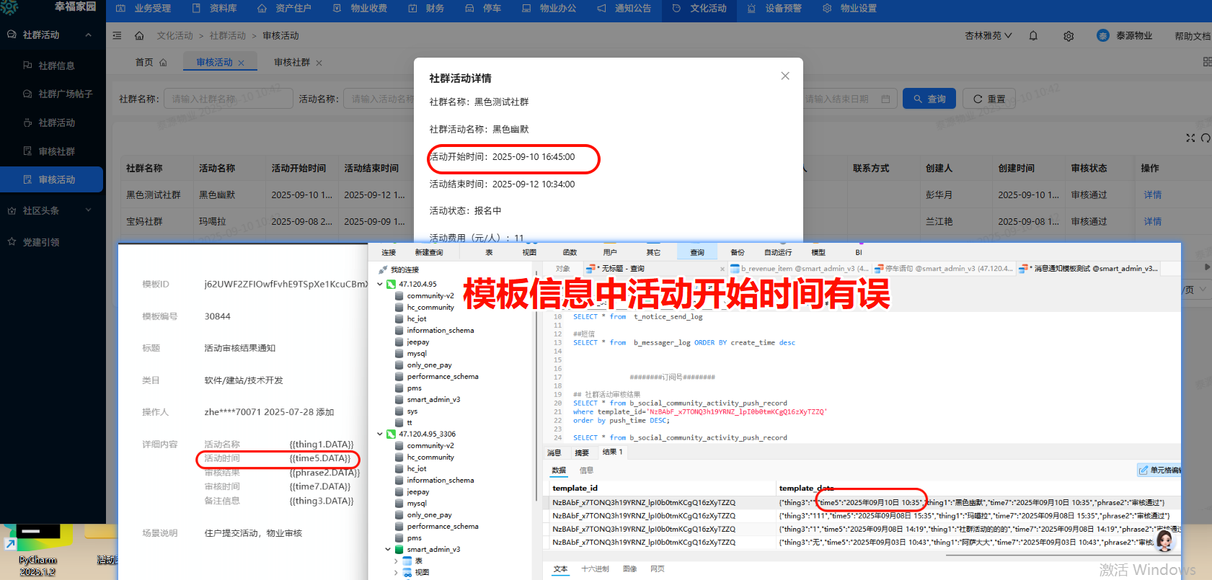Open 社群广场帖子 in sidebar
This screenshot has height=580, width=1212.
[x=65, y=94]
